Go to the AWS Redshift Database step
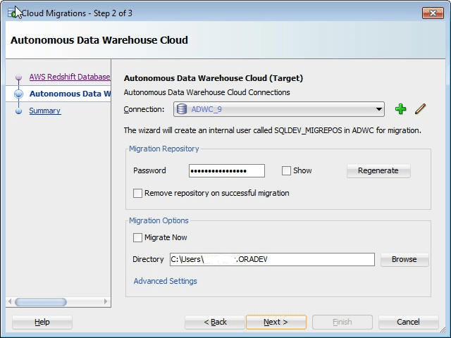The image size is (451, 338). point(70,77)
